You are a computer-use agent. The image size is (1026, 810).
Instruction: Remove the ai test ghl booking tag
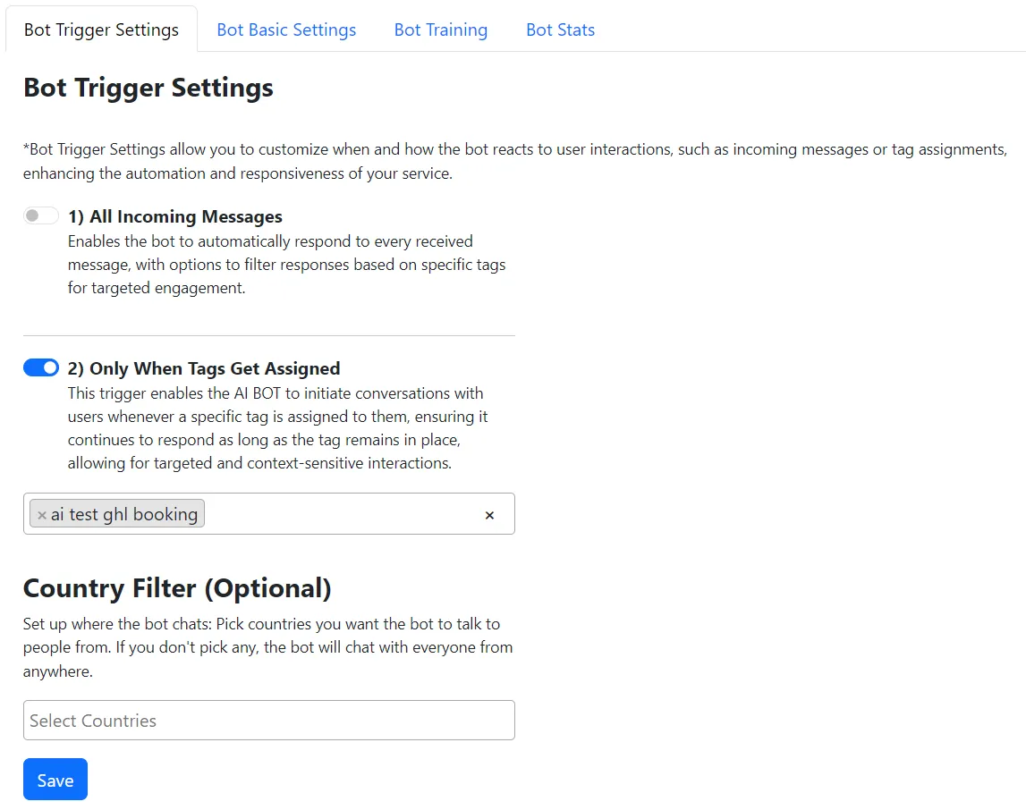[x=42, y=515]
